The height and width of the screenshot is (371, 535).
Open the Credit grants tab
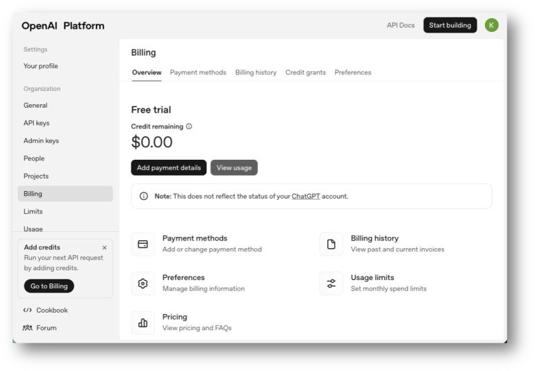[305, 72]
